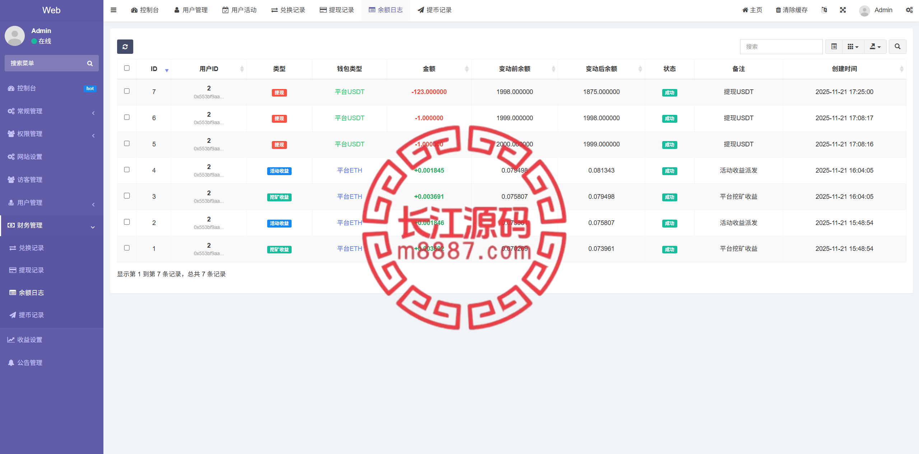
Task: Sort the table by 用户ID column
Action: tap(209, 69)
